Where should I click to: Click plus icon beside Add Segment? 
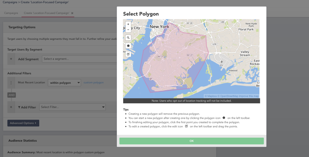tap(11, 59)
